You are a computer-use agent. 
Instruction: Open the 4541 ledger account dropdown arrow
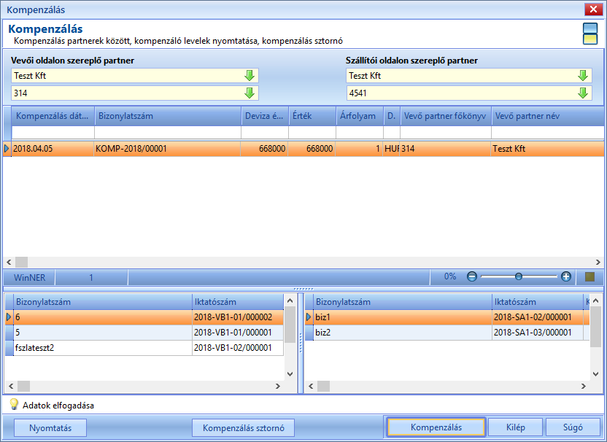(x=583, y=93)
